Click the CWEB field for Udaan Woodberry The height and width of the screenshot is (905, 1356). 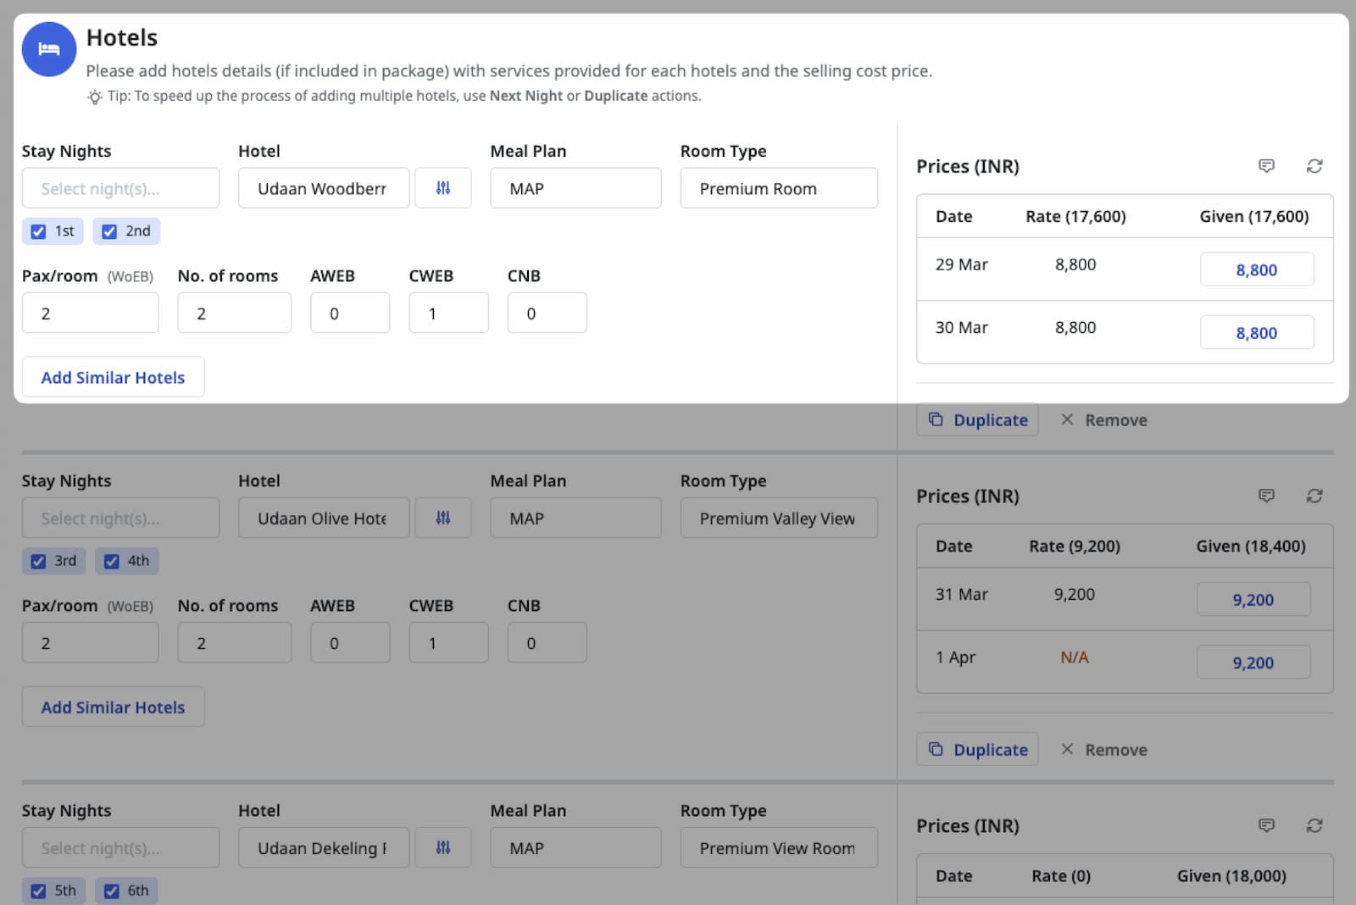[x=448, y=314]
